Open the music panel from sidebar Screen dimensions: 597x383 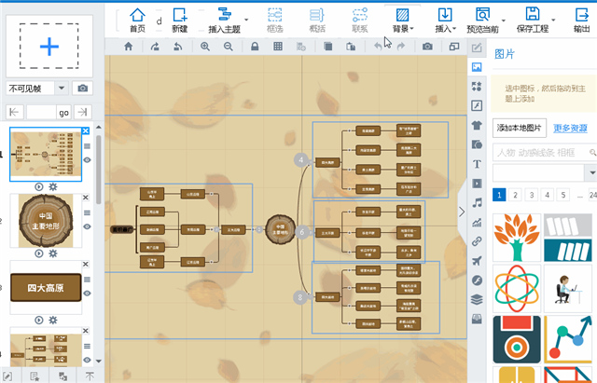click(x=477, y=202)
